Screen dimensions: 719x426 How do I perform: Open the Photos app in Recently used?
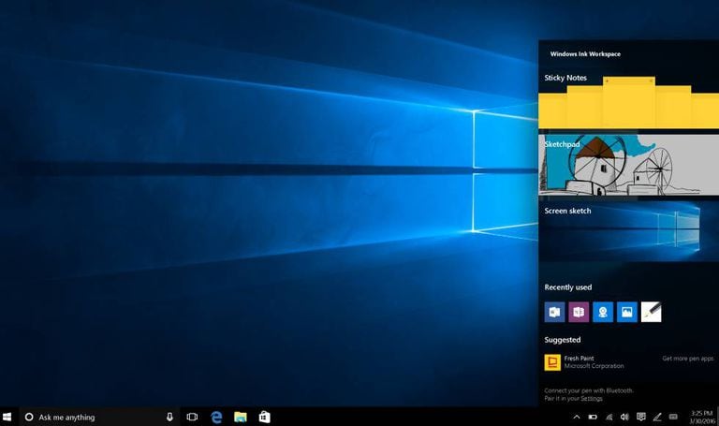coord(627,312)
